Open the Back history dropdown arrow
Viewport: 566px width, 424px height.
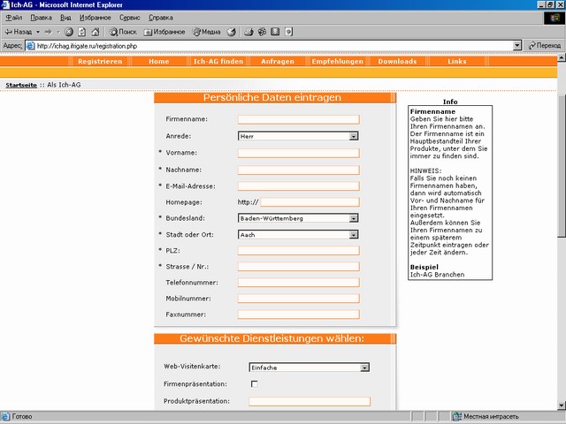[37, 32]
